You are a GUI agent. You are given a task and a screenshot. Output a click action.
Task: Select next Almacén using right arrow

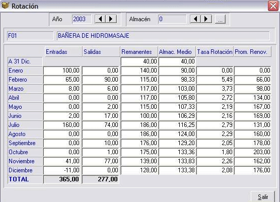pos(206,19)
